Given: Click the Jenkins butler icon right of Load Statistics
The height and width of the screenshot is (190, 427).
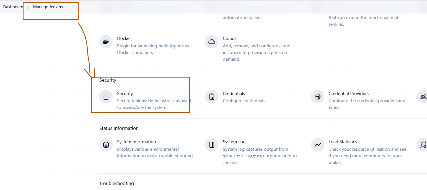Looking at the screenshot, I should [423, 145].
